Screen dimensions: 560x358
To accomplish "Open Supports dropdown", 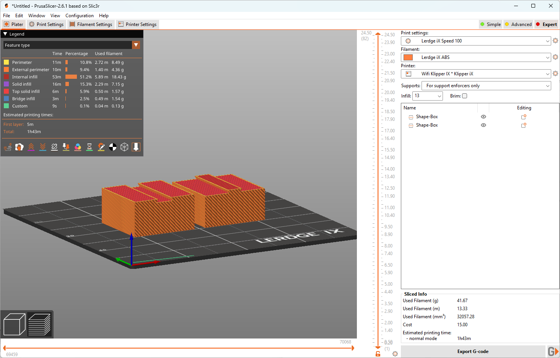I will click(486, 86).
